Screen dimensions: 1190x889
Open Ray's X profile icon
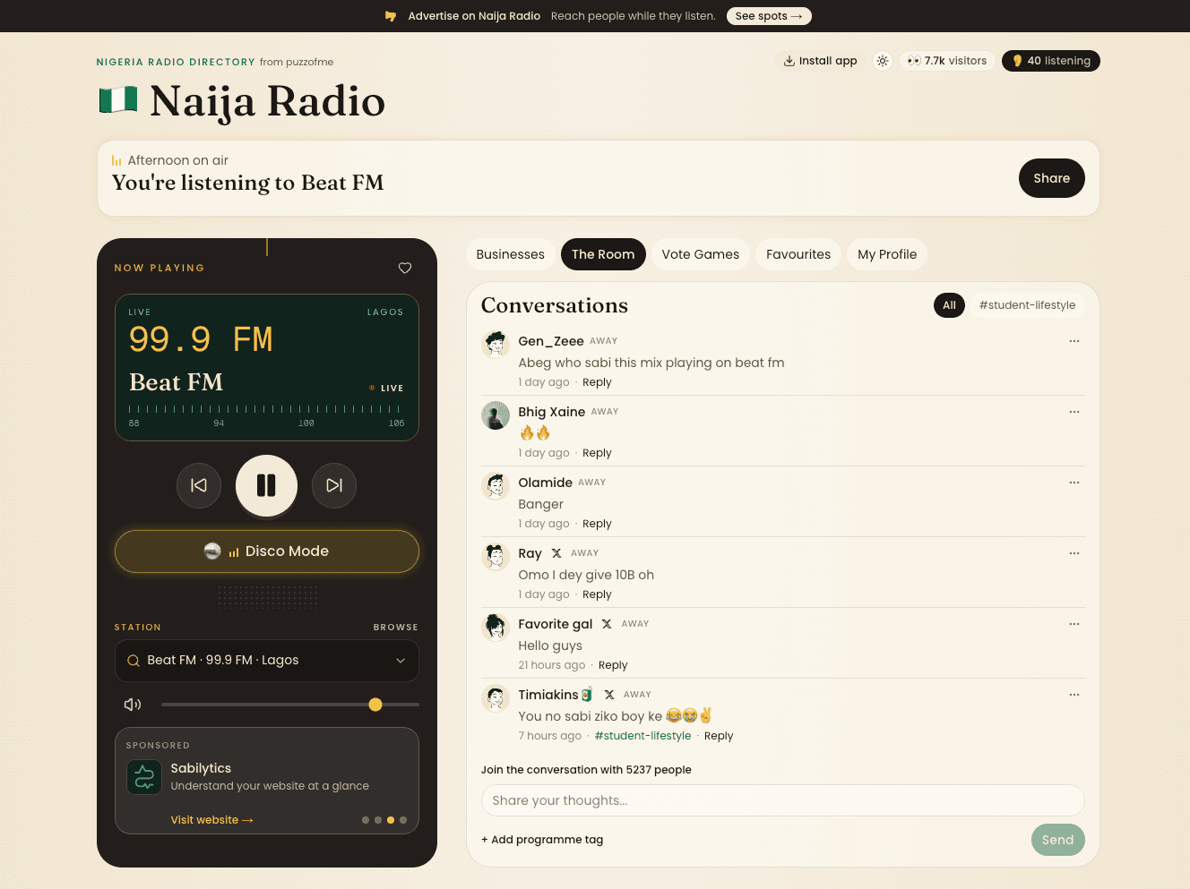click(x=556, y=553)
